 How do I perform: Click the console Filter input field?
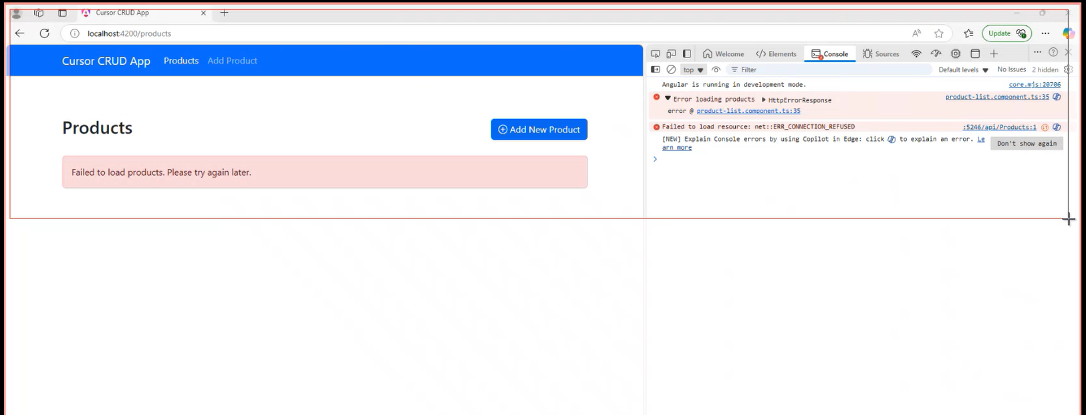pos(829,70)
